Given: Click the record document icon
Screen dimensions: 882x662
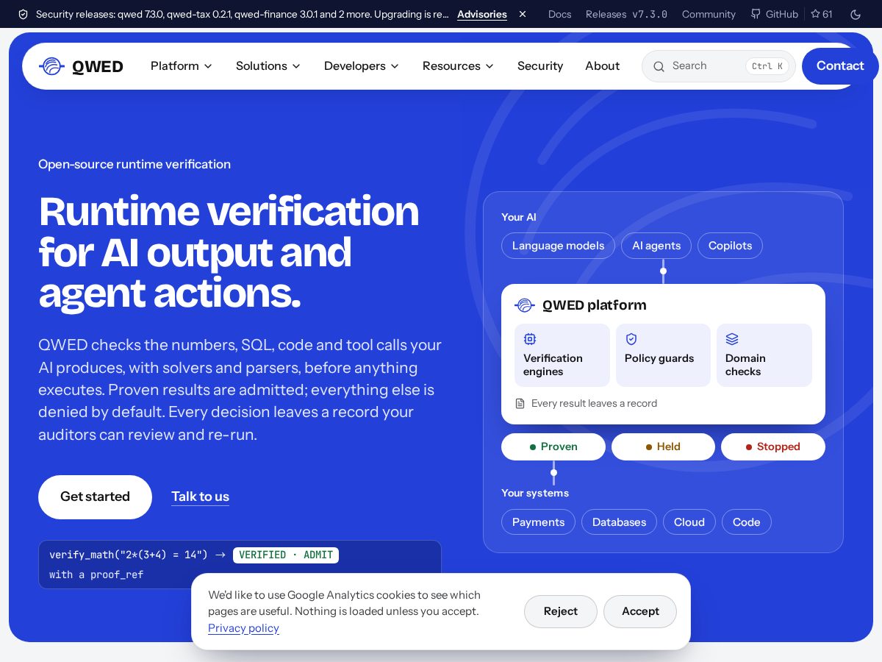Looking at the screenshot, I should (x=520, y=403).
